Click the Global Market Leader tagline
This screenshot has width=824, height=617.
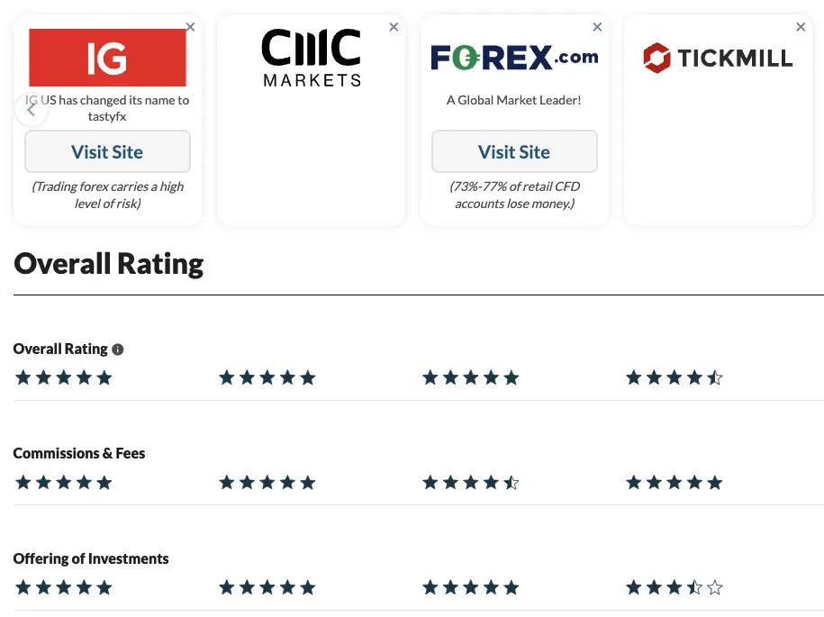click(x=513, y=100)
